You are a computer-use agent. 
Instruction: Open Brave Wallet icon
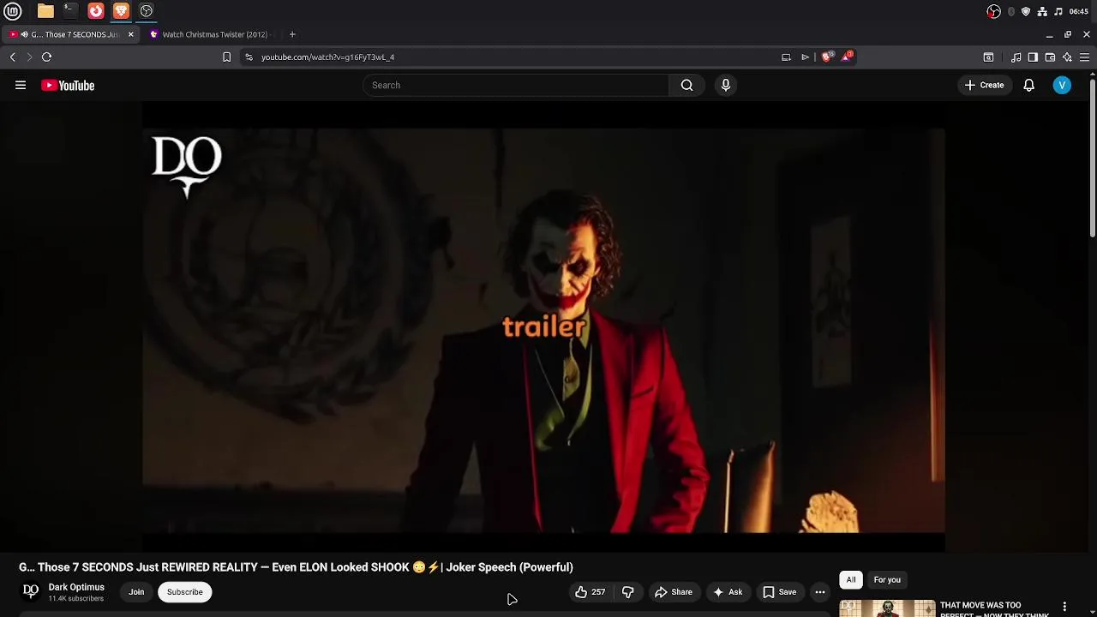(1050, 57)
